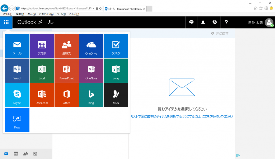
Task: Open the PowerPoint tile
Action: [x=67, y=71]
